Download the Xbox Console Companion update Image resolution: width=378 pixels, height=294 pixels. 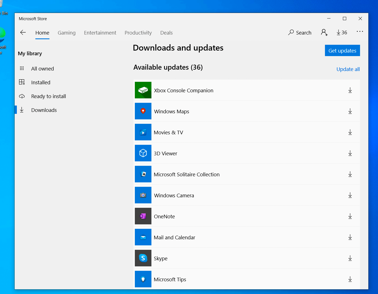[x=350, y=90]
